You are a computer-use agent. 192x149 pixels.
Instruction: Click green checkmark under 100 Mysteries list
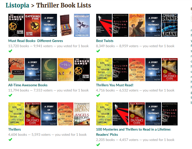[98, 145]
